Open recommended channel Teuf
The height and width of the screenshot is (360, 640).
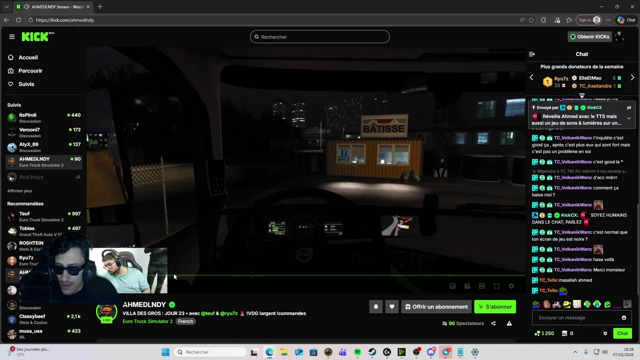click(44, 216)
